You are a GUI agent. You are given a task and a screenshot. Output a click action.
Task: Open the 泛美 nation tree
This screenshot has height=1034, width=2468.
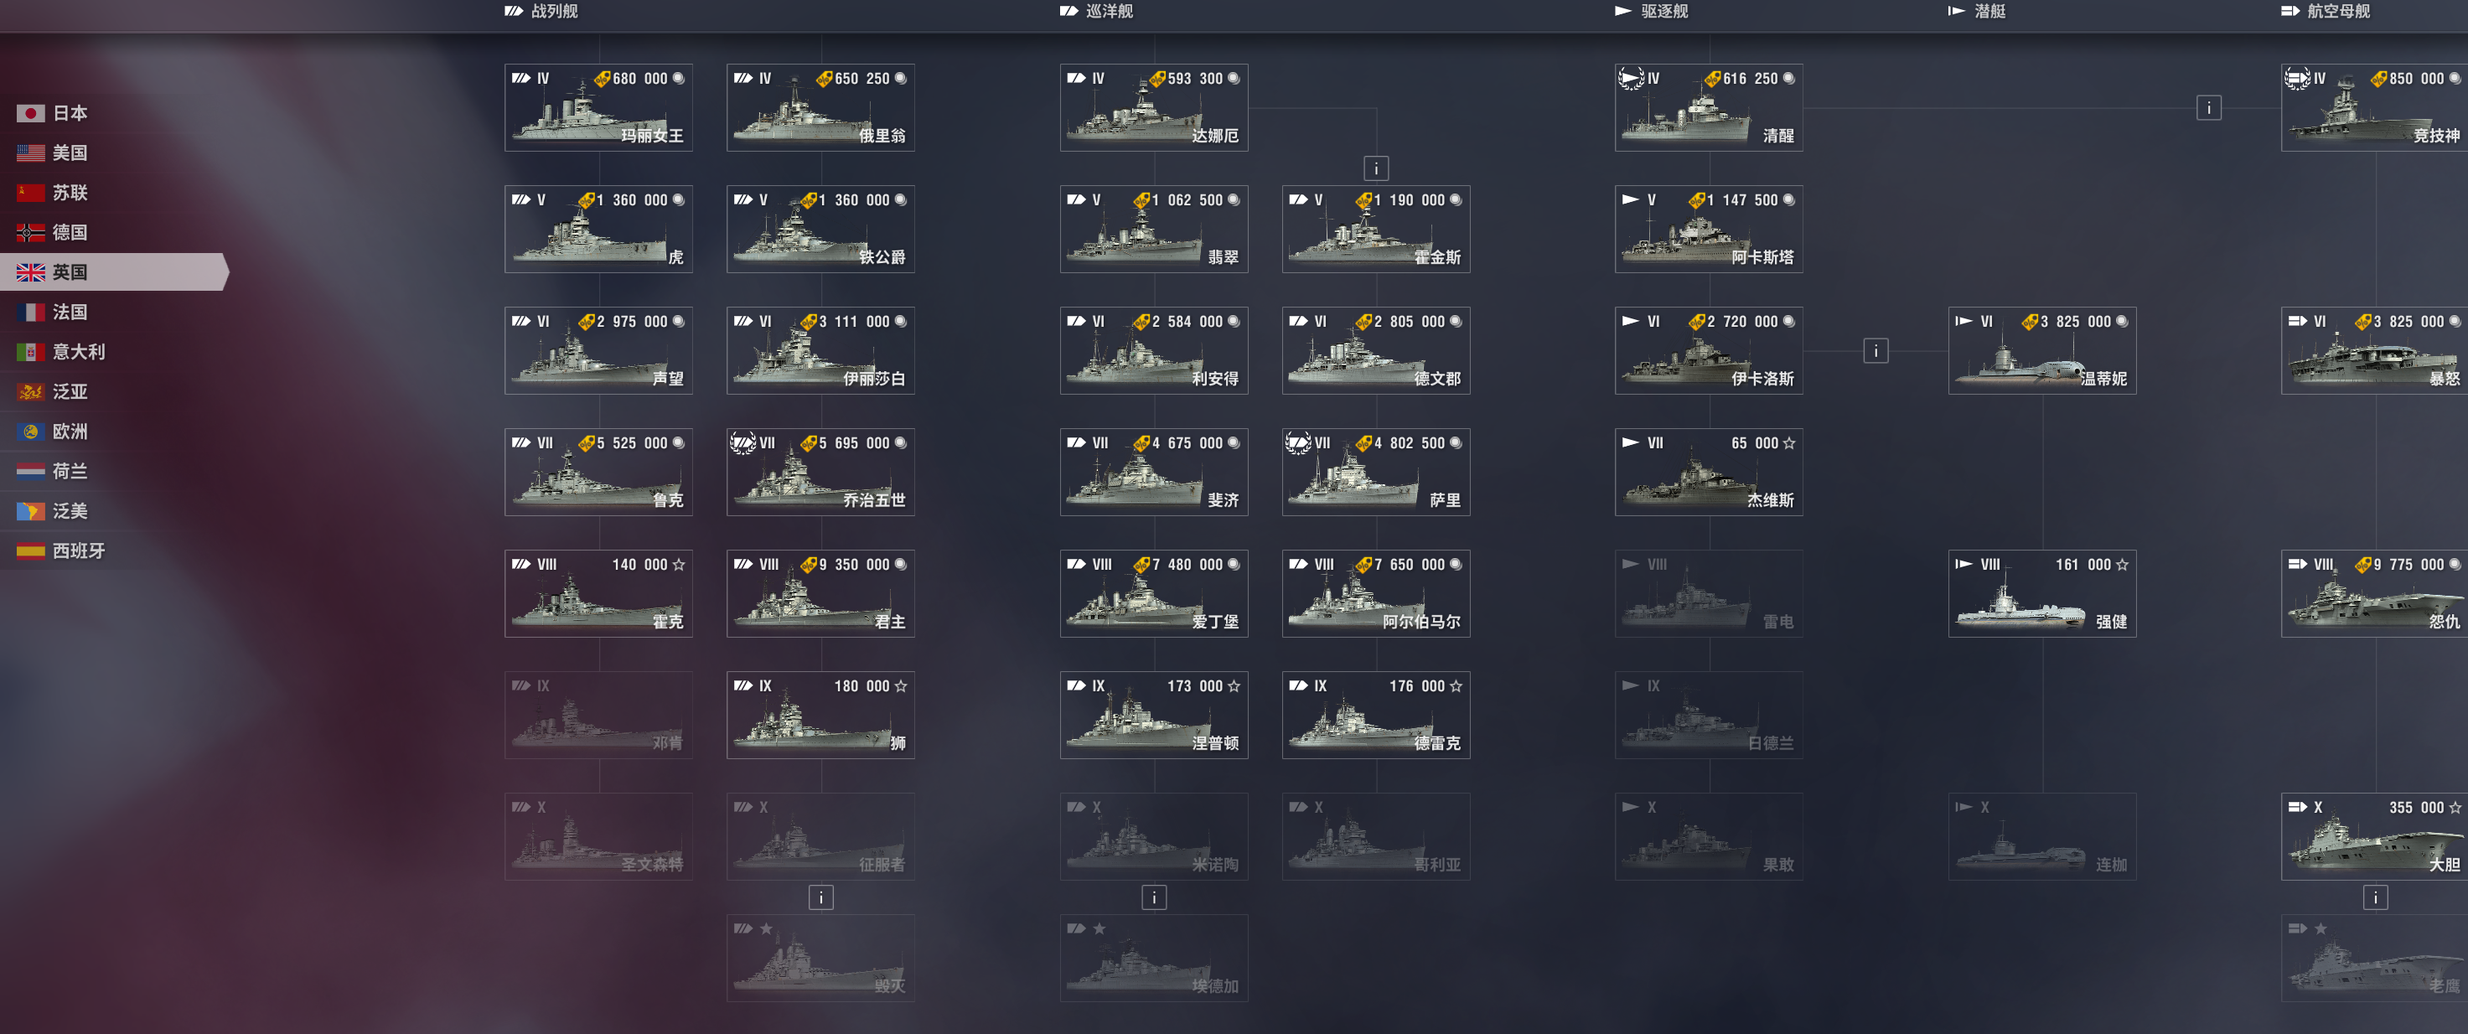53,511
